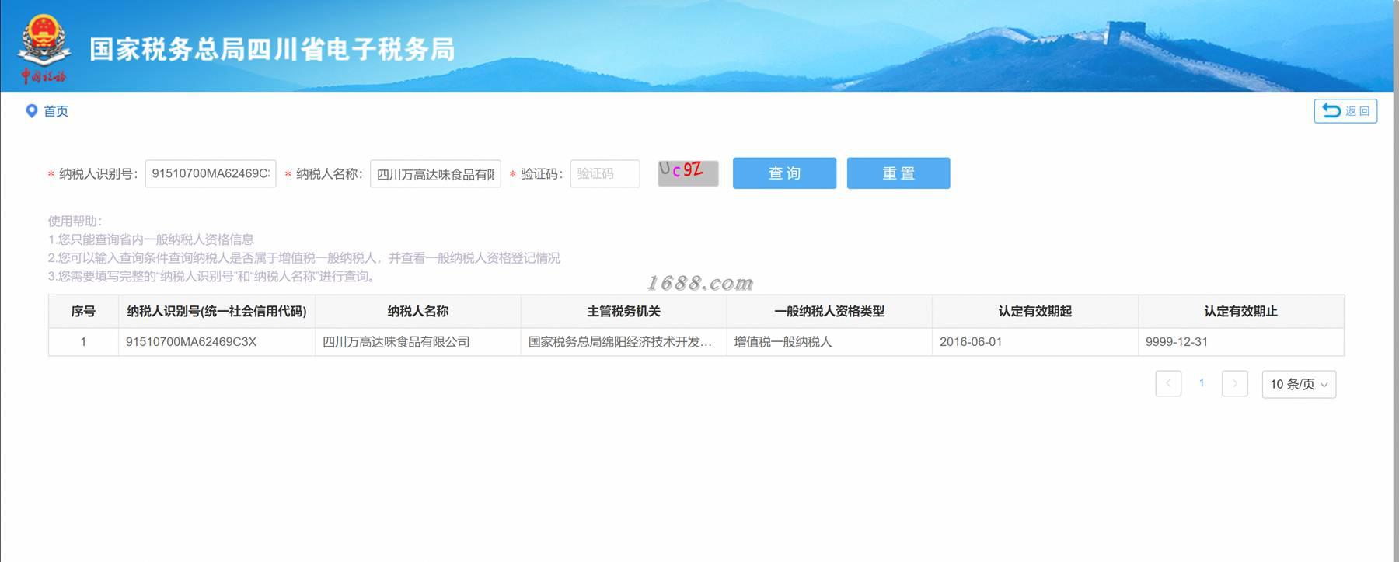Click the date cell 9999-12-31
The height and width of the screenshot is (562, 1399).
pyautogui.click(x=1241, y=341)
